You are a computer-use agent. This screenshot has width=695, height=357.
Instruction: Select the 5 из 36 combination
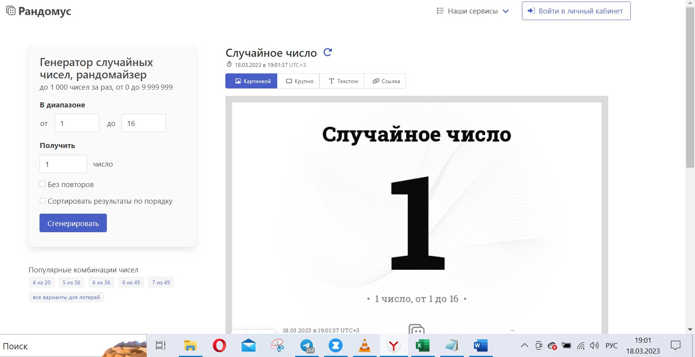(x=72, y=282)
